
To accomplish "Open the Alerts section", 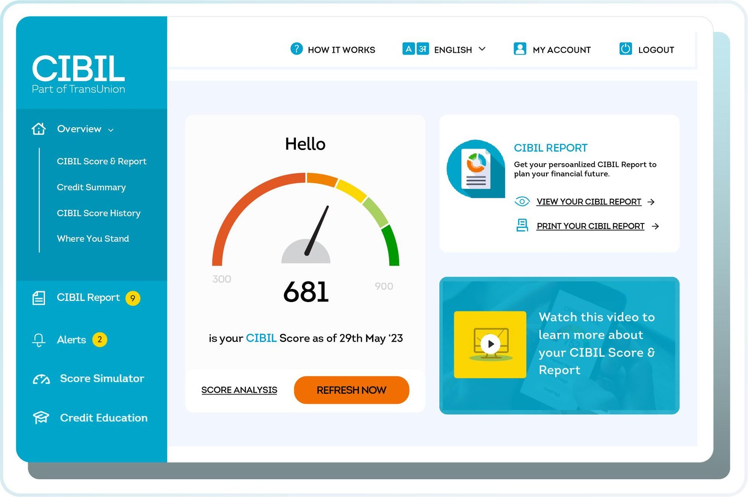I will pyautogui.click(x=72, y=340).
